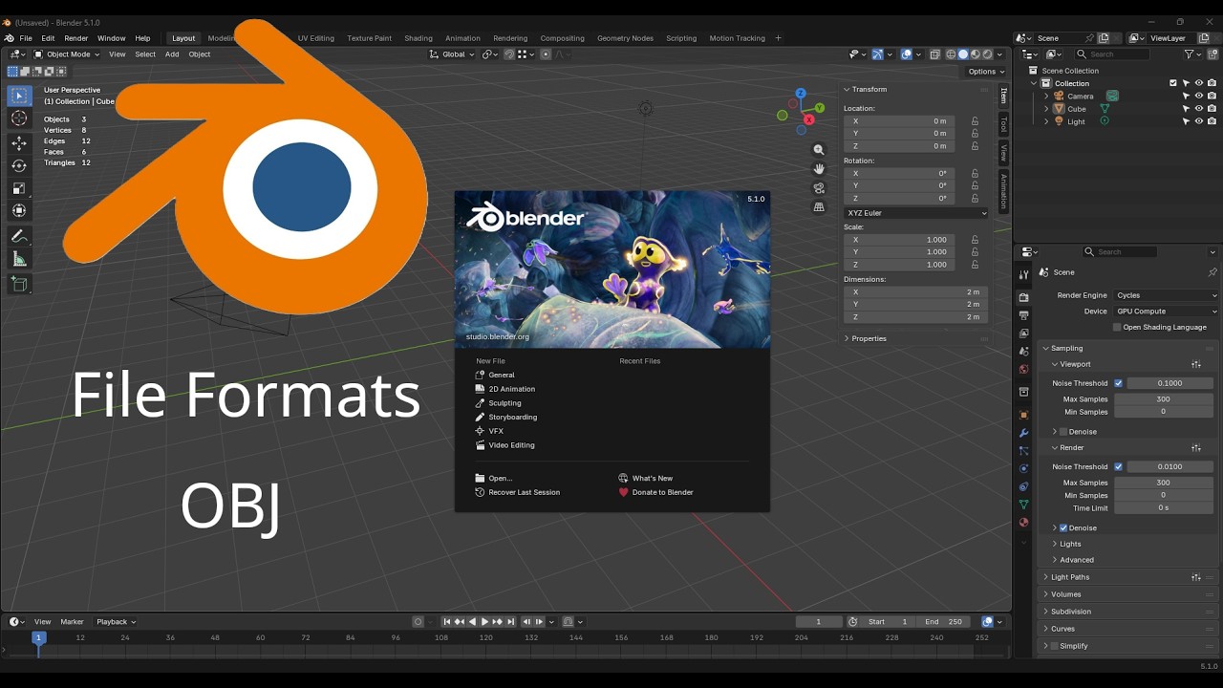Open the Tool properties tab icon

point(1023,274)
